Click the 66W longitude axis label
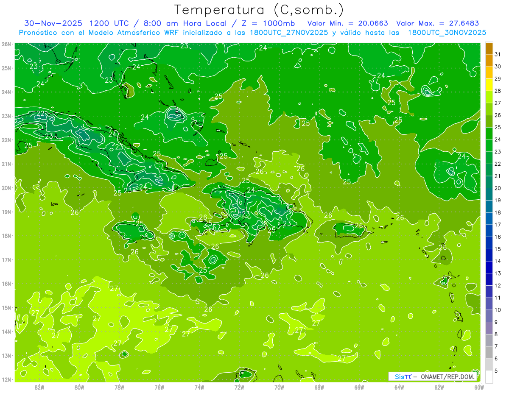 [x=359, y=387]
